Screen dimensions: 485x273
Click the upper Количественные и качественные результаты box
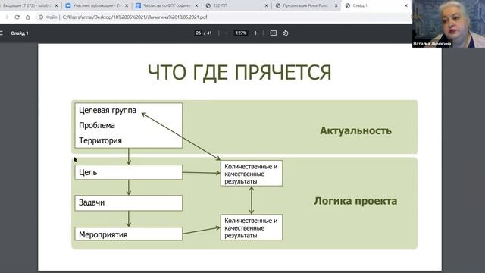tap(252, 174)
